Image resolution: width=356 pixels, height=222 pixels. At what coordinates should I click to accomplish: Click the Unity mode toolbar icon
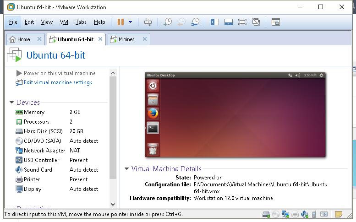pyautogui.click(x=256, y=22)
